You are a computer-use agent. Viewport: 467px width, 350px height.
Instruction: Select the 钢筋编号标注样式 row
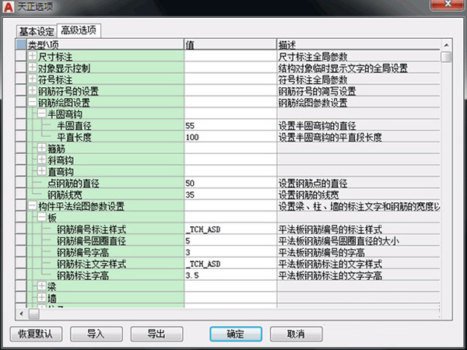[x=92, y=229]
